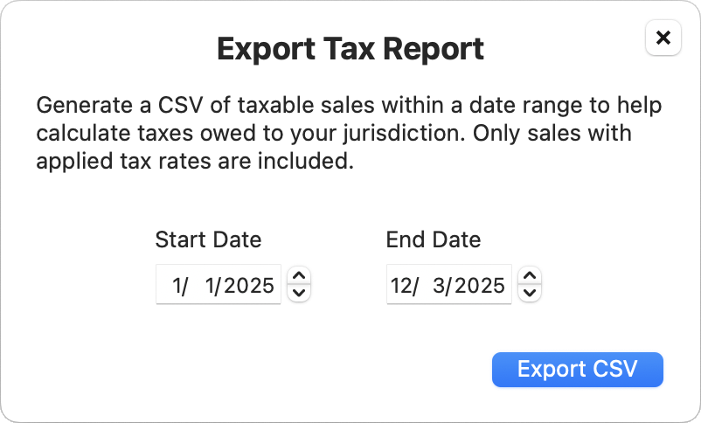Image resolution: width=701 pixels, height=423 pixels.
Task: Click the Export CSV button
Action: click(x=577, y=369)
